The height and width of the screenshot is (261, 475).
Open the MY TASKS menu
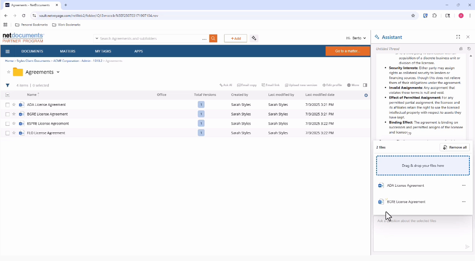coord(103,51)
